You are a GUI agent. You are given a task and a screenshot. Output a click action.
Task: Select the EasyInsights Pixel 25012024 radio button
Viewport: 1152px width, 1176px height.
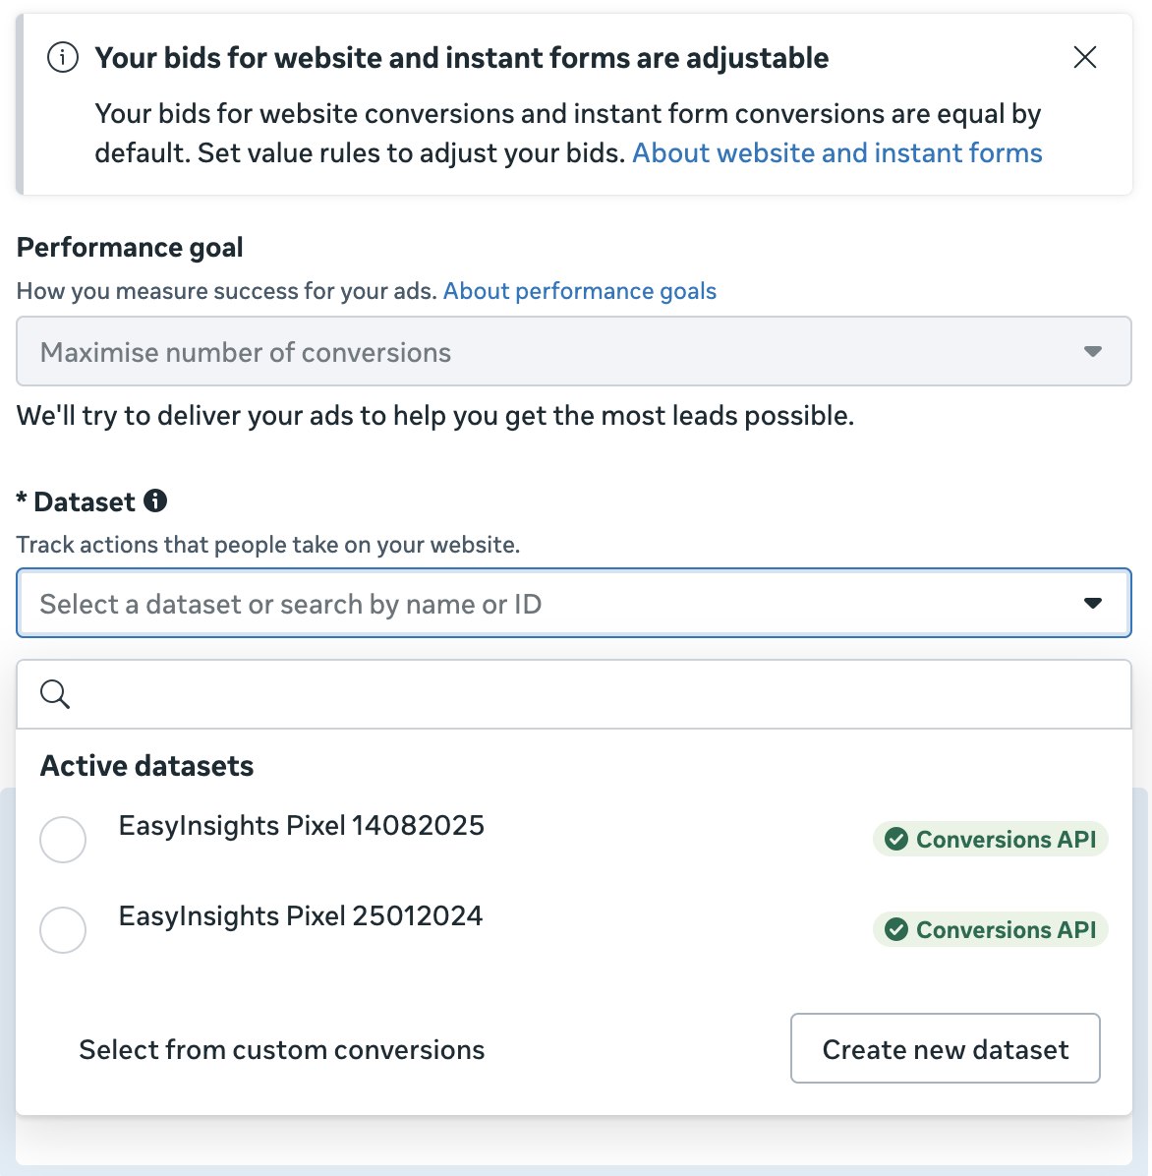tap(63, 930)
